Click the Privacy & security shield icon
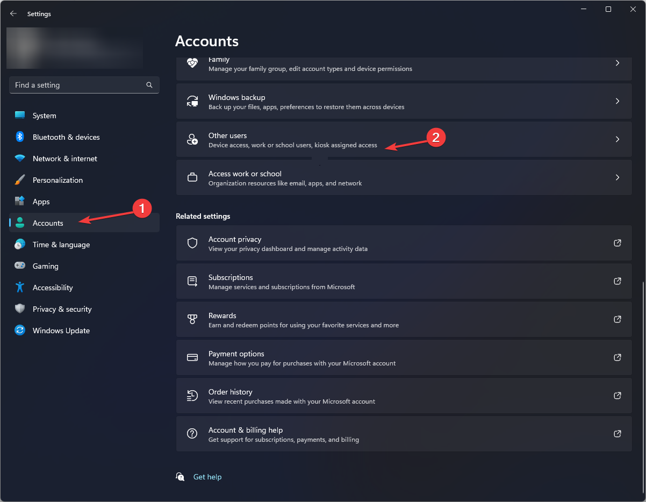Image resolution: width=646 pixels, height=502 pixels. [20, 309]
